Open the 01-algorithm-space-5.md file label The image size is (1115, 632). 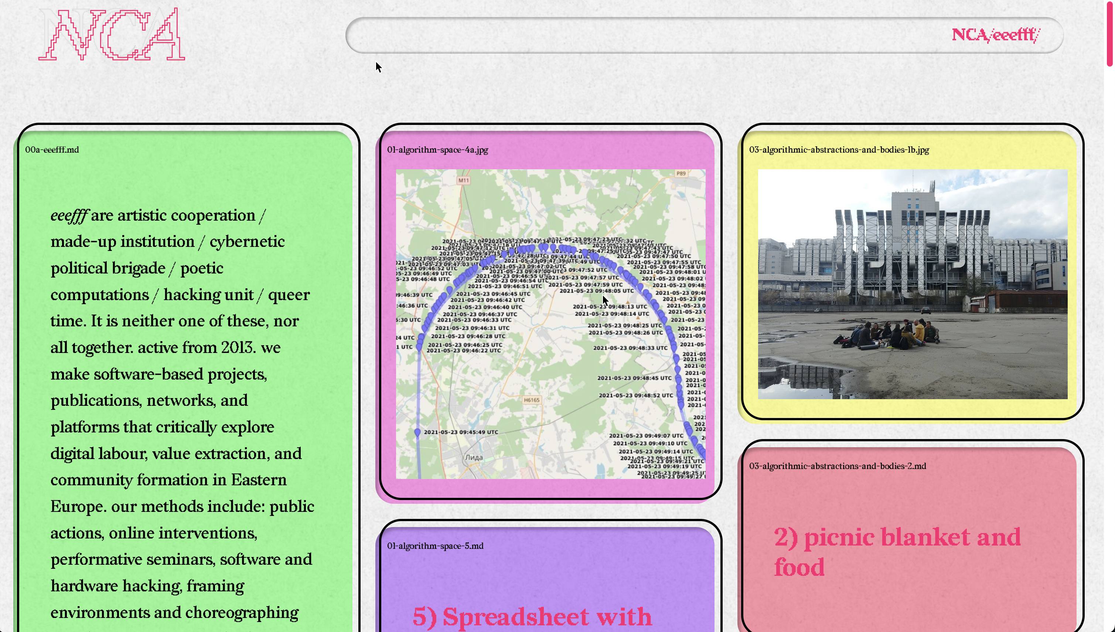click(x=435, y=546)
